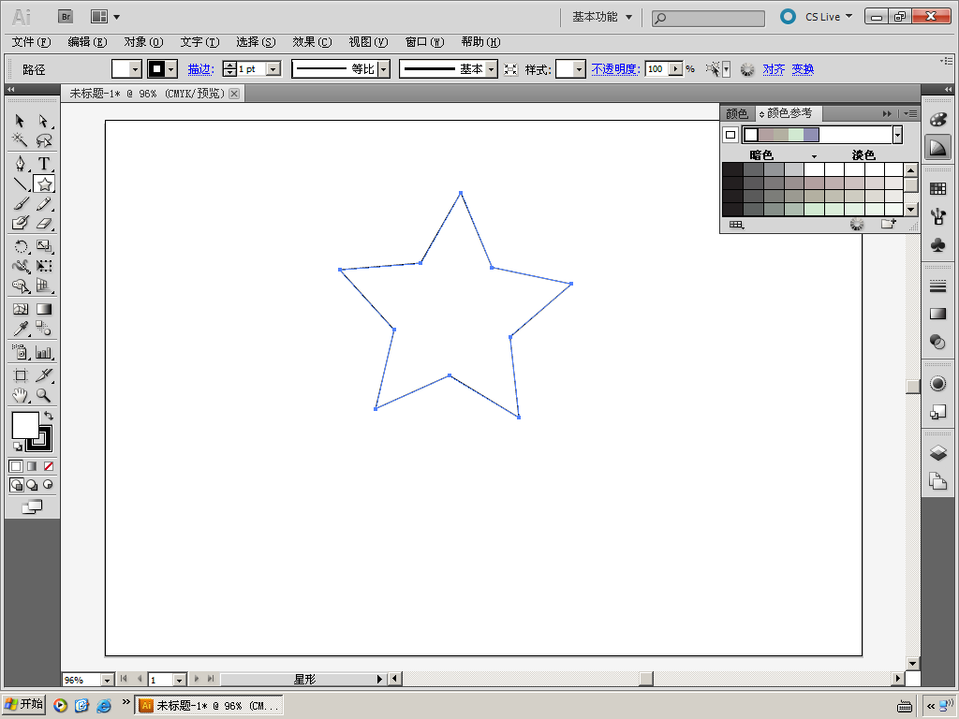
Task: Click the 对齐 link in control bar
Action: [x=774, y=69]
